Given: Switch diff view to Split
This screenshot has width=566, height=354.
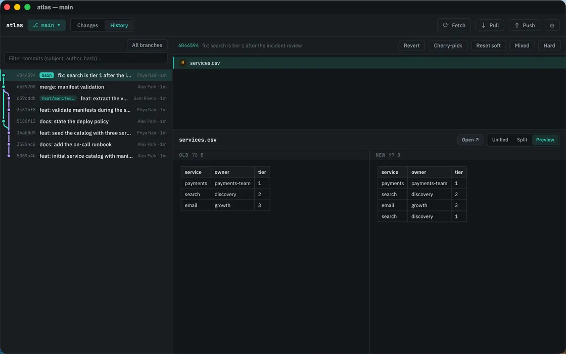Looking at the screenshot, I should (522, 140).
